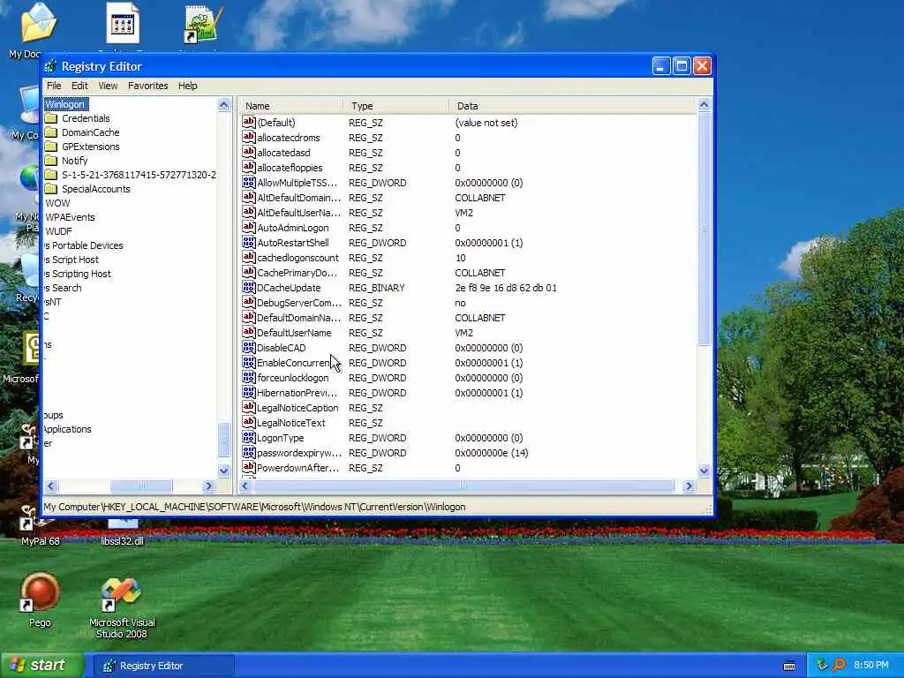Viewport: 904px width, 678px height.
Task: Click the search tray icon in taskbar
Action: tap(840, 666)
